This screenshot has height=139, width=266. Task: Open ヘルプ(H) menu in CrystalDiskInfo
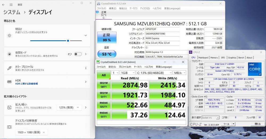157,8
